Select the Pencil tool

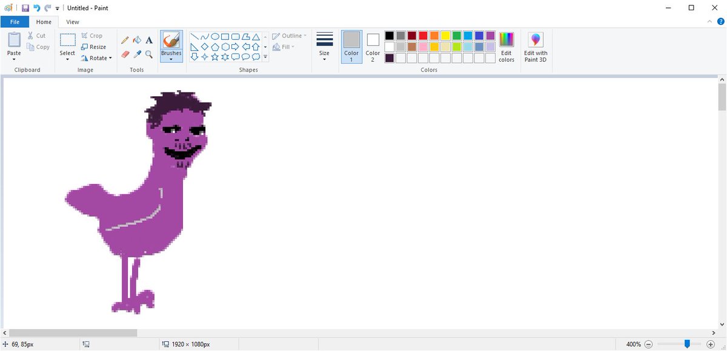[x=125, y=40]
